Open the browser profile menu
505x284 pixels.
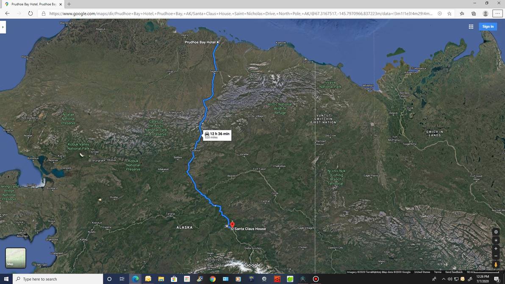[x=486, y=14]
